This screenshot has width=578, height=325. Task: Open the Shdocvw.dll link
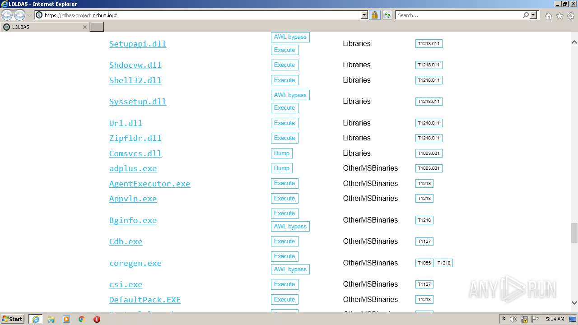click(x=135, y=65)
